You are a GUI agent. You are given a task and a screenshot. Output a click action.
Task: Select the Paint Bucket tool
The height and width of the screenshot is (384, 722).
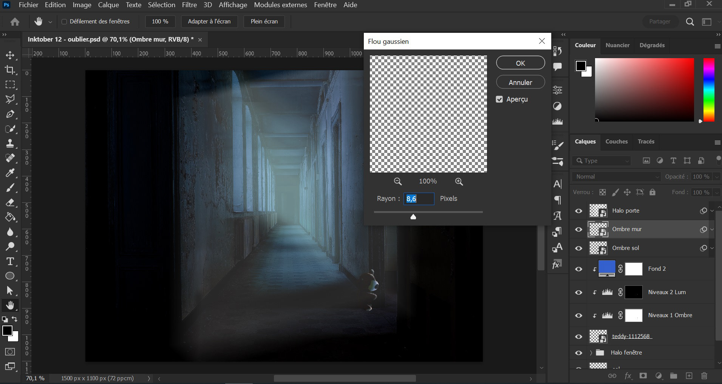(x=10, y=217)
